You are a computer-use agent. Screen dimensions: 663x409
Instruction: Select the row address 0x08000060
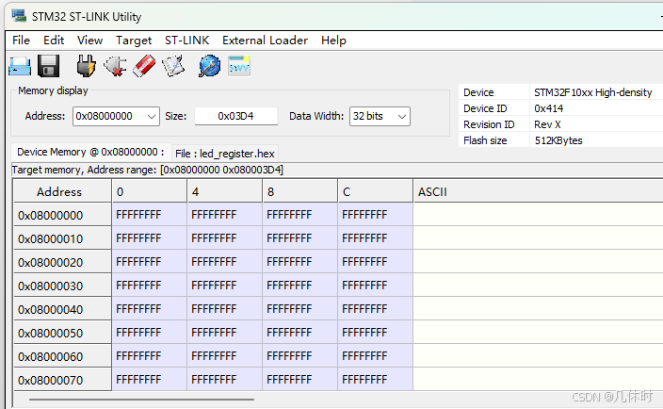click(x=62, y=356)
